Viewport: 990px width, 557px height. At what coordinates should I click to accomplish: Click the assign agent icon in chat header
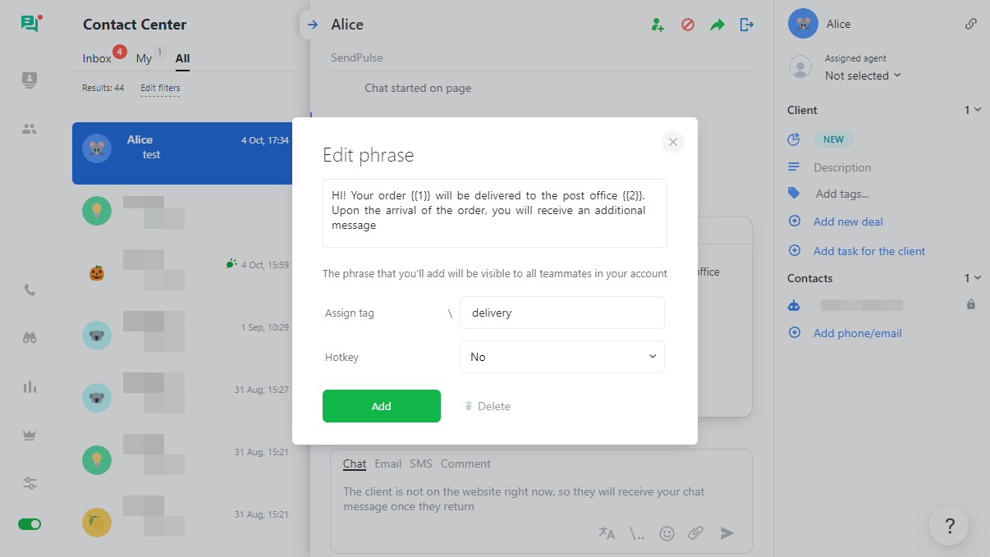658,25
